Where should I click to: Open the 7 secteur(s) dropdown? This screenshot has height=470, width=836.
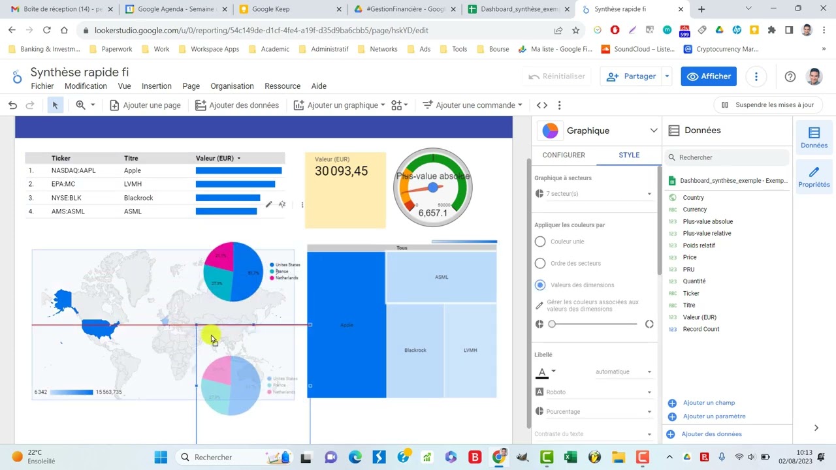click(x=594, y=194)
